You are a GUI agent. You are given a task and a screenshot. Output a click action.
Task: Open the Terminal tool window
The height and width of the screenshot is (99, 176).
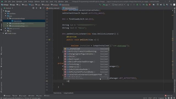click(x=7, y=96)
